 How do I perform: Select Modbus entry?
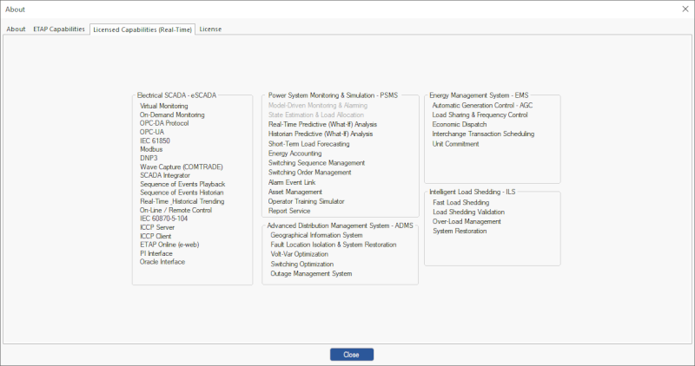[151, 149]
